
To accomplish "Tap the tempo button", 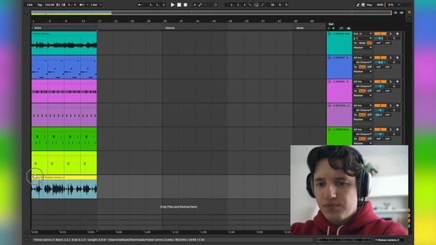I will 40,5.
